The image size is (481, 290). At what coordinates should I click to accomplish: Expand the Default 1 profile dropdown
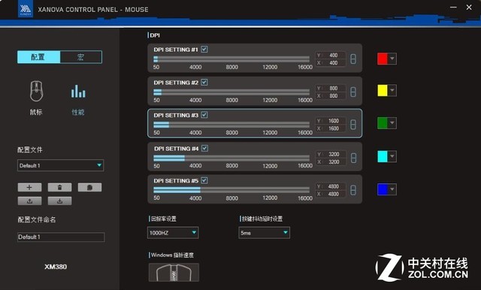[60, 165]
